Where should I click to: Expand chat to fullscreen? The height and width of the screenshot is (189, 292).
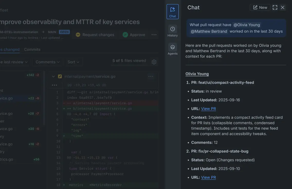click(275, 7)
